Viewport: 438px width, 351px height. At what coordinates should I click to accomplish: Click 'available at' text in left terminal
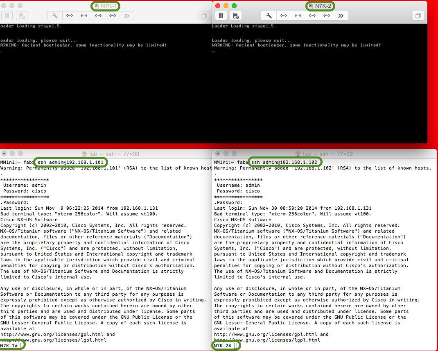[x=17, y=328]
